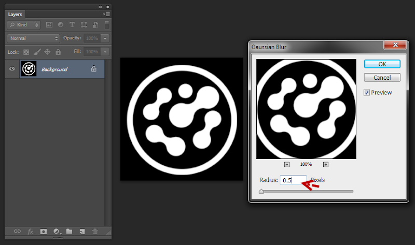This screenshot has height=245, width=415.
Task: Click the Opacity value field
Action: 92,38
